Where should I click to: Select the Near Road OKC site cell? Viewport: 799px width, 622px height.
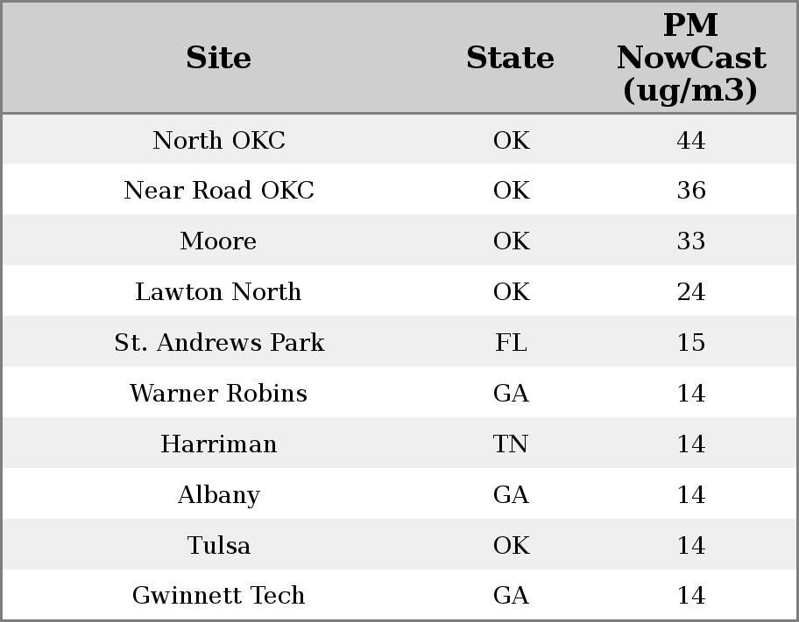click(219, 191)
